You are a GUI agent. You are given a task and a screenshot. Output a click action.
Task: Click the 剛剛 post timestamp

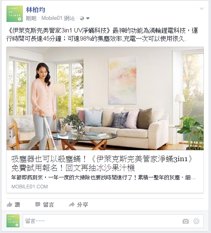click(x=31, y=18)
